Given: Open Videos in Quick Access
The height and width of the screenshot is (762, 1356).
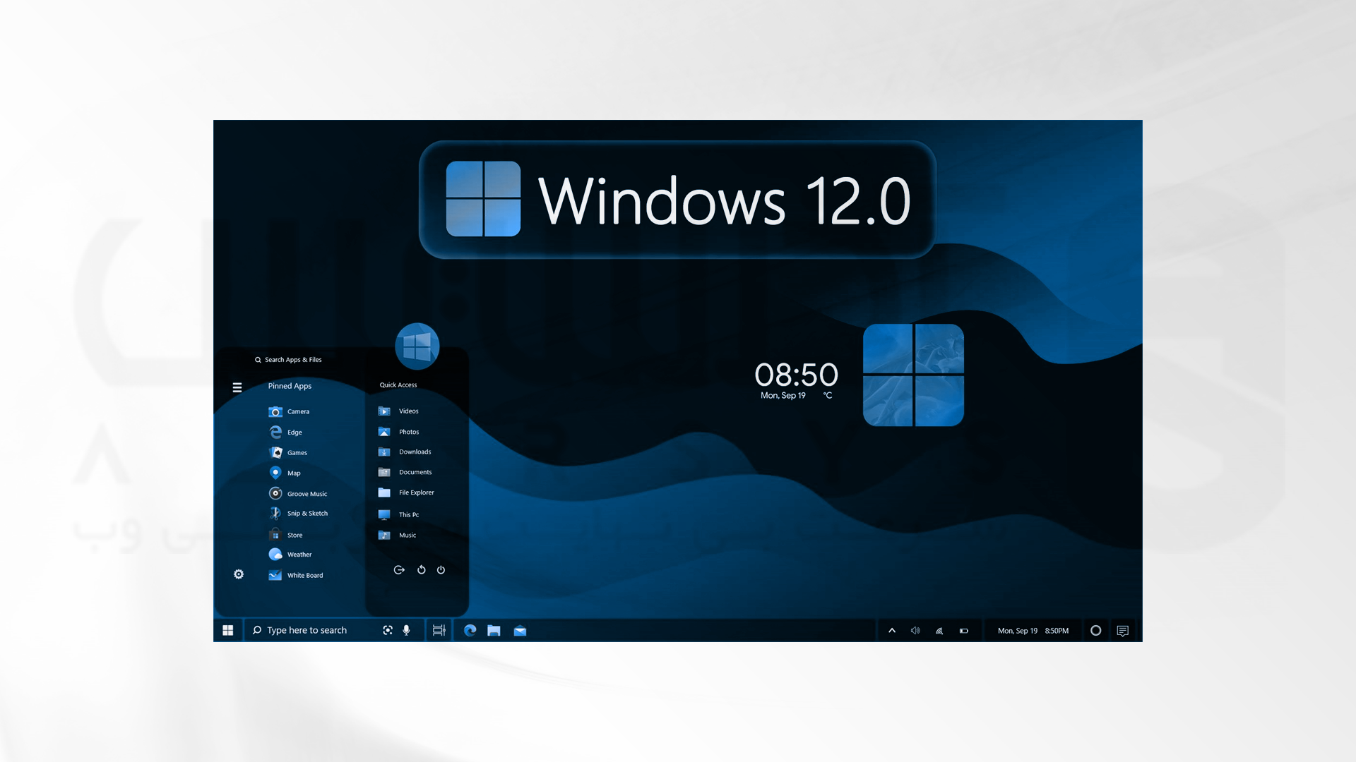Looking at the screenshot, I should [398, 411].
